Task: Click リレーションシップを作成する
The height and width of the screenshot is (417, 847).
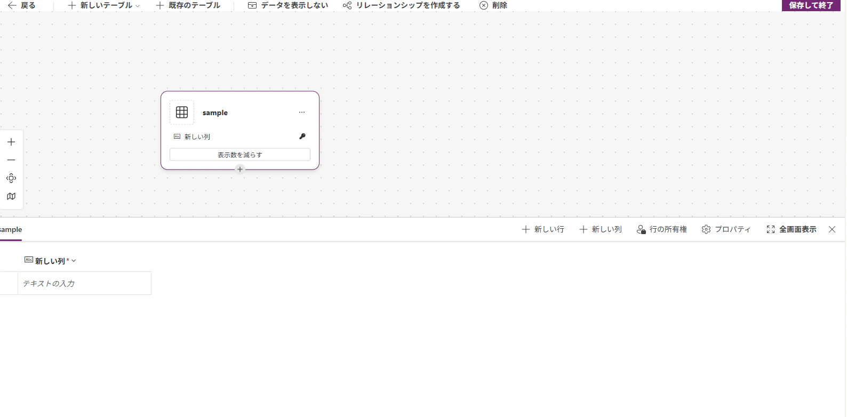Action: pyautogui.click(x=401, y=5)
